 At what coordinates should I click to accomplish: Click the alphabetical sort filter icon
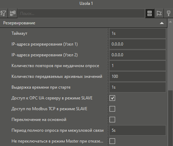[x=3, y=14]
